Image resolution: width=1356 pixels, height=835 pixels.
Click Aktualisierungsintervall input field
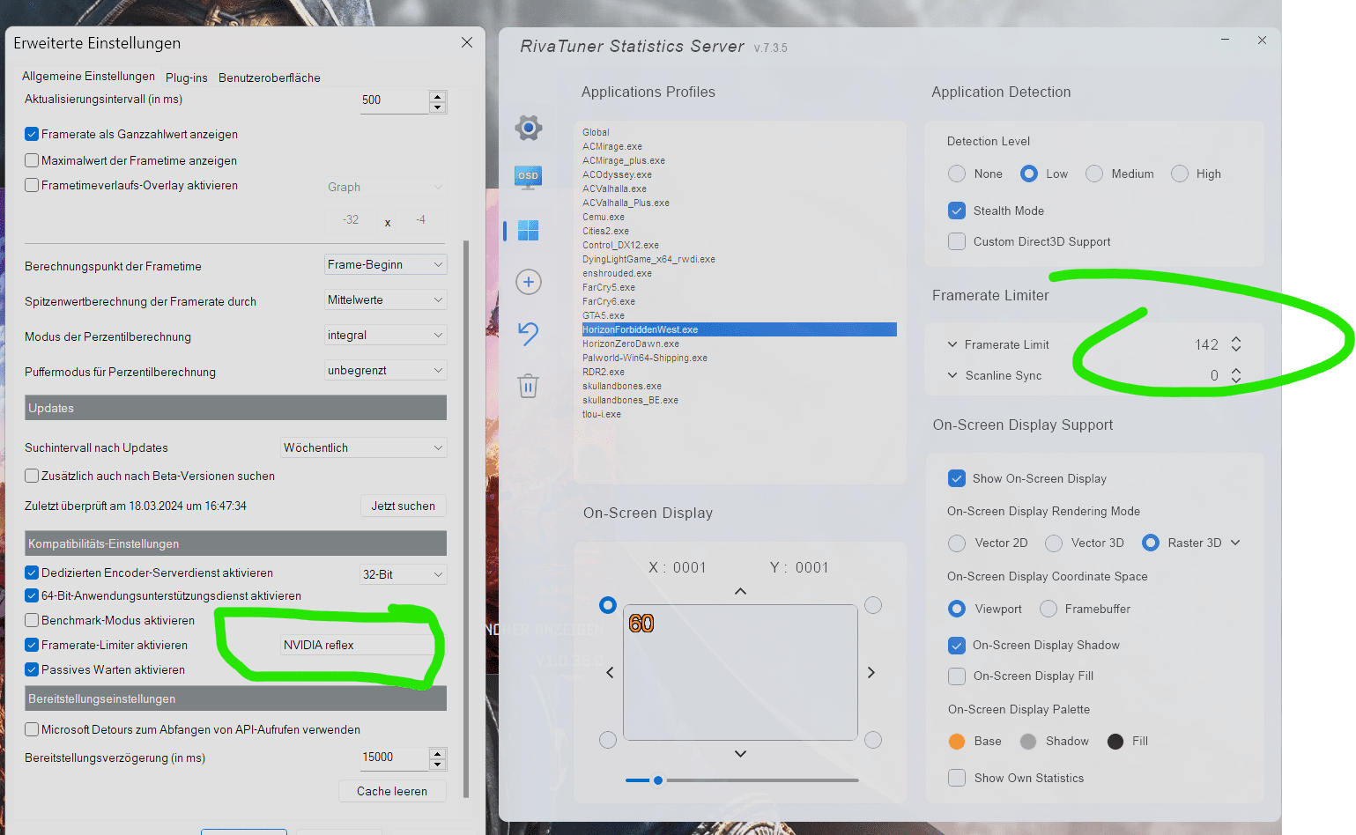[394, 100]
